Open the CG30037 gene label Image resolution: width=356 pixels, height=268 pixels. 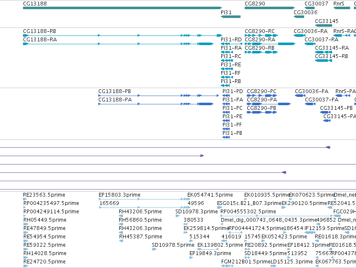click(x=316, y=4)
